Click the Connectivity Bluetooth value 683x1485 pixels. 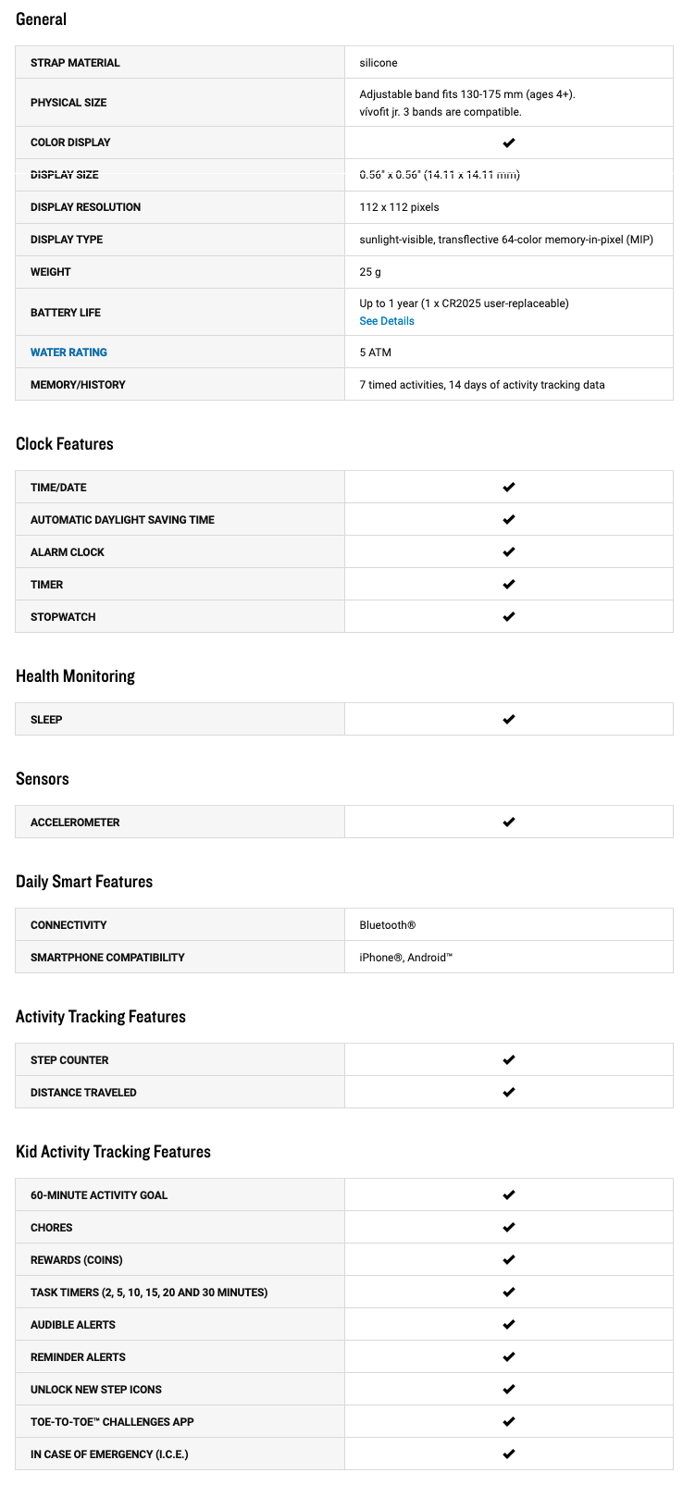(x=388, y=925)
